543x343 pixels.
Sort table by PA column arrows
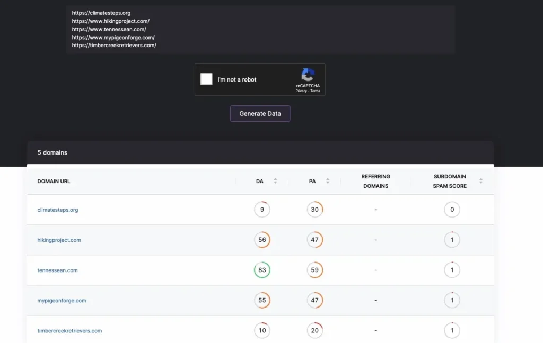328,181
